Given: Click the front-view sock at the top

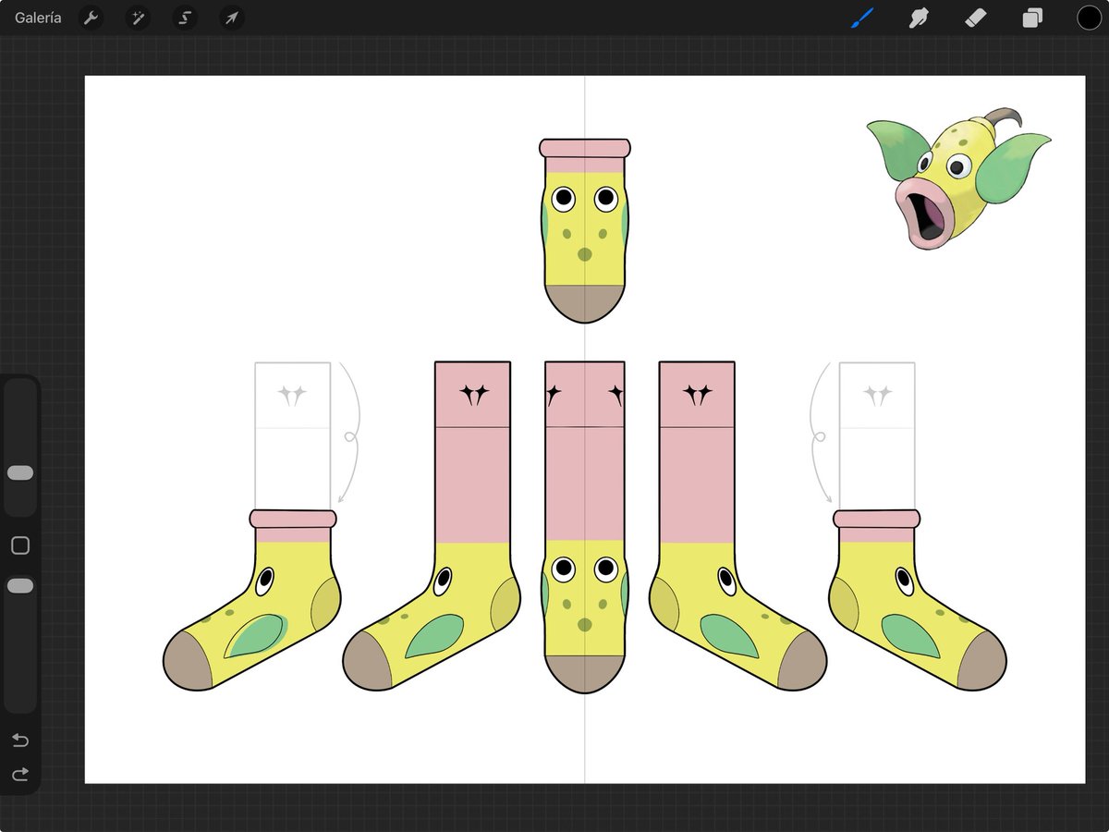Looking at the screenshot, I should point(585,231).
